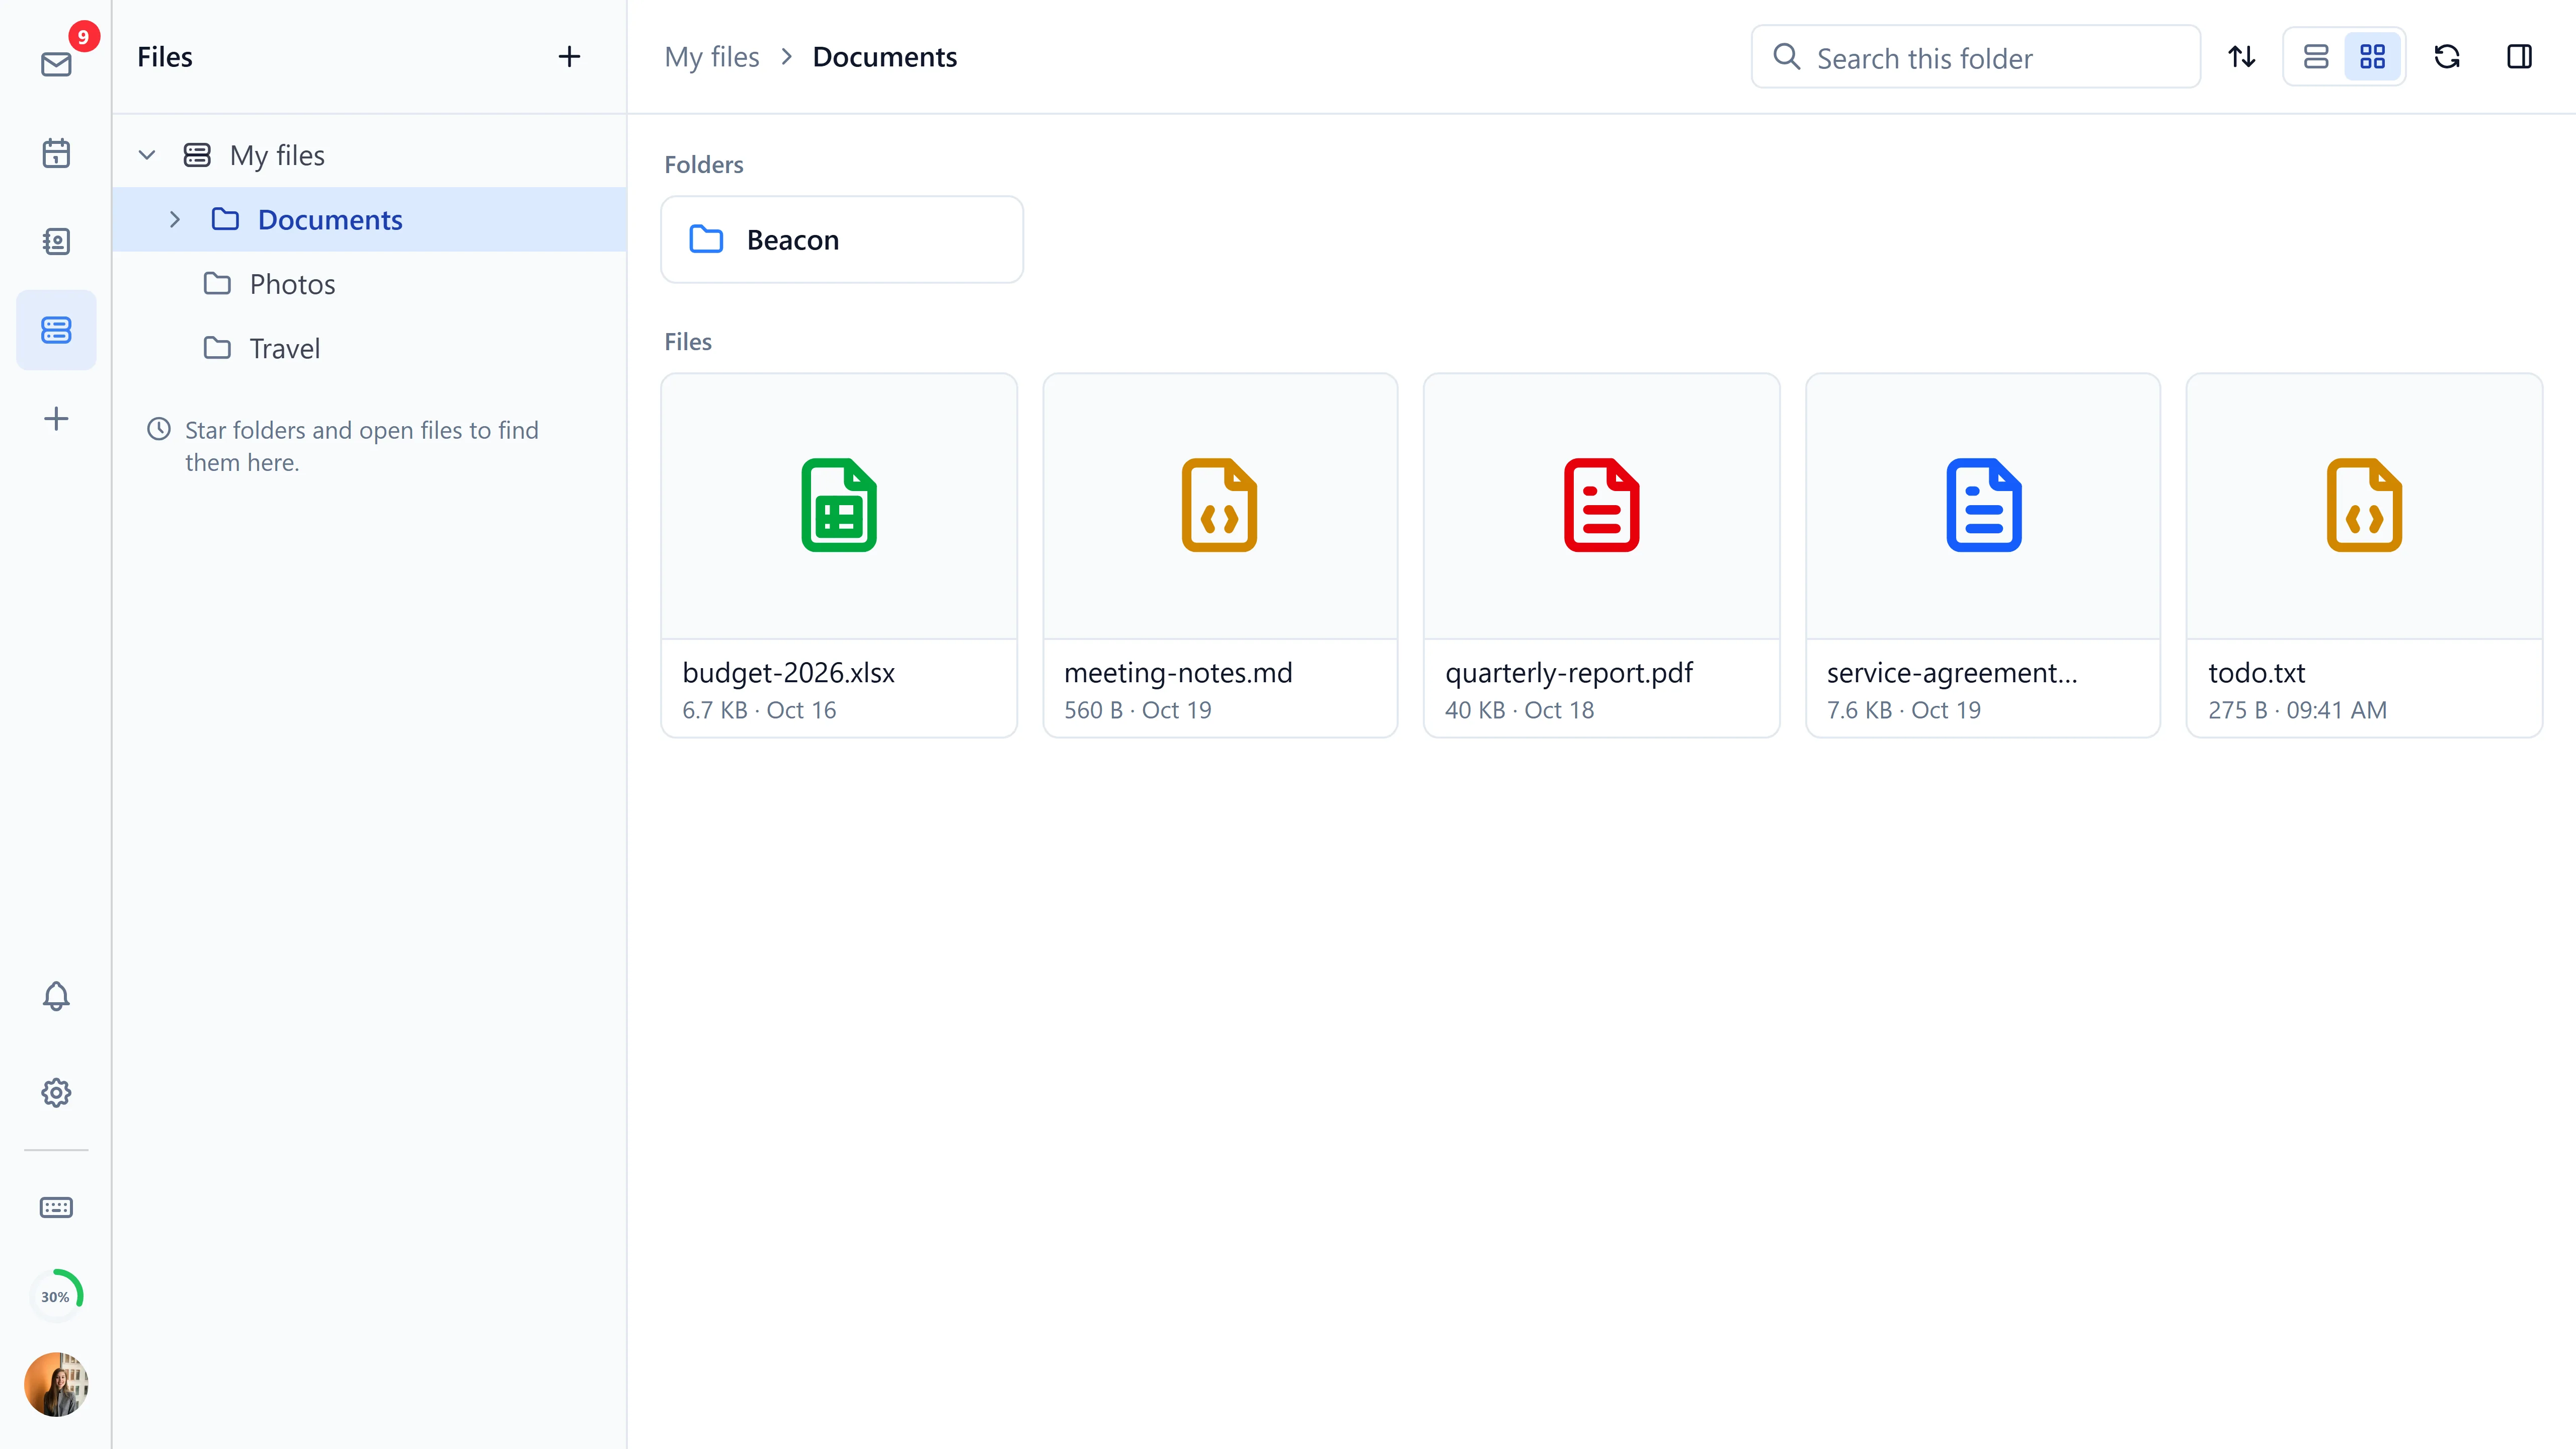Click the '275 B · 09:41 AM' details text
This screenshot has width=2576, height=1449.
click(2297, 710)
